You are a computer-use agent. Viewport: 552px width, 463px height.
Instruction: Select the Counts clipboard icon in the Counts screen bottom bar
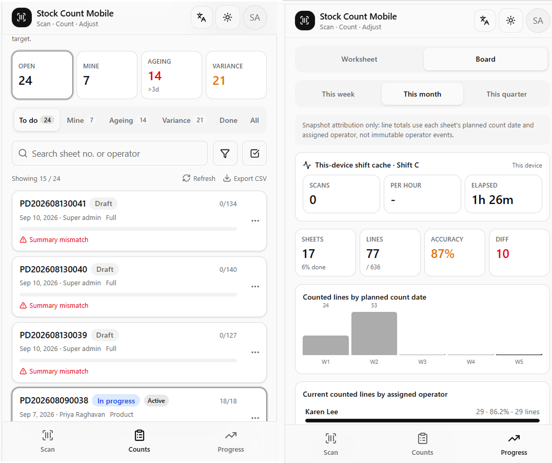(140, 435)
